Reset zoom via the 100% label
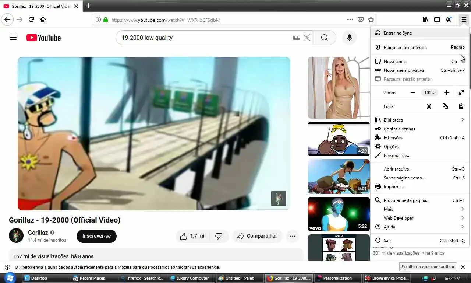Viewport: 471px width, 283px height. click(x=429, y=92)
